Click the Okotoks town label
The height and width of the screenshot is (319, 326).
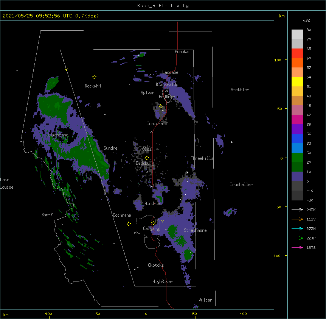pos(156,265)
